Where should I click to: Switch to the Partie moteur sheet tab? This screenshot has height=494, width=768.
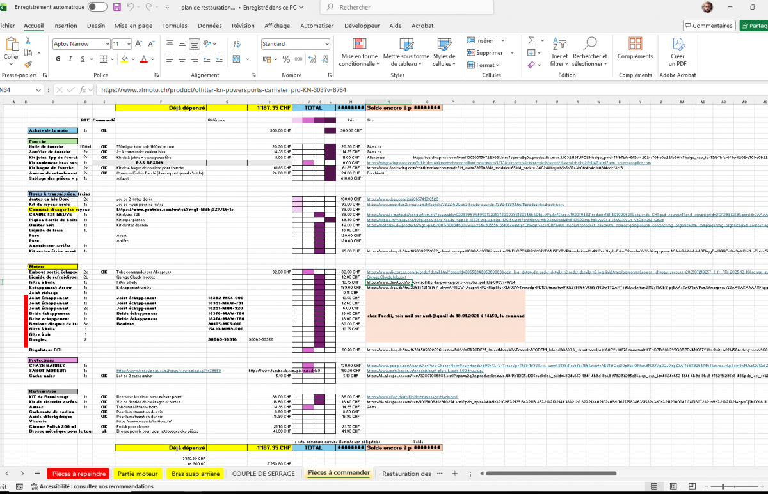[137, 474]
